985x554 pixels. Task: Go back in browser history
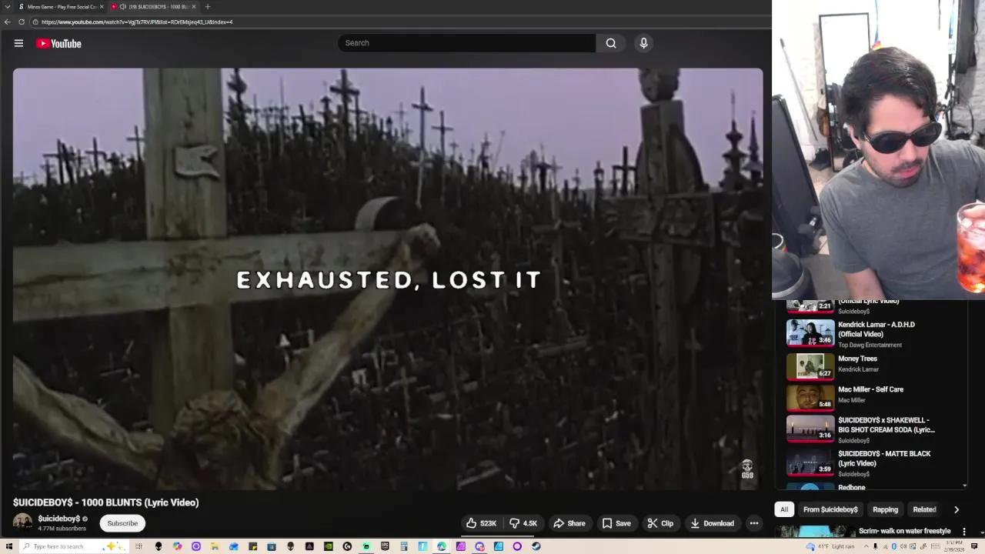pos(8,22)
